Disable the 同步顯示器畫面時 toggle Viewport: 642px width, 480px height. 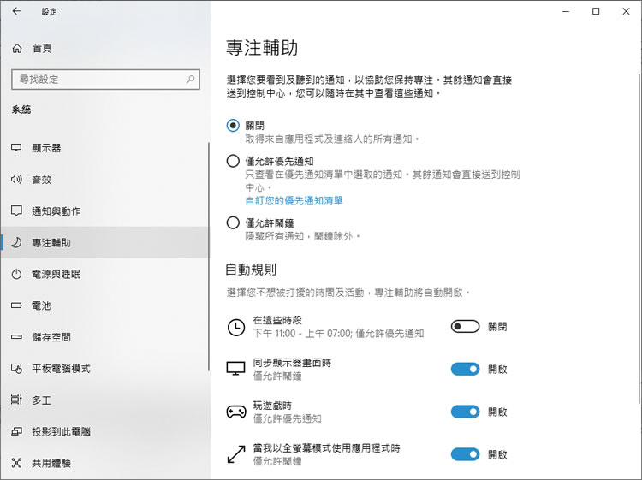click(465, 369)
